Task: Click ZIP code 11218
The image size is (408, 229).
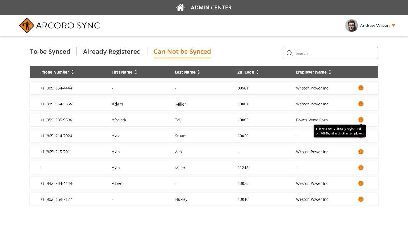Action: coord(243,168)
